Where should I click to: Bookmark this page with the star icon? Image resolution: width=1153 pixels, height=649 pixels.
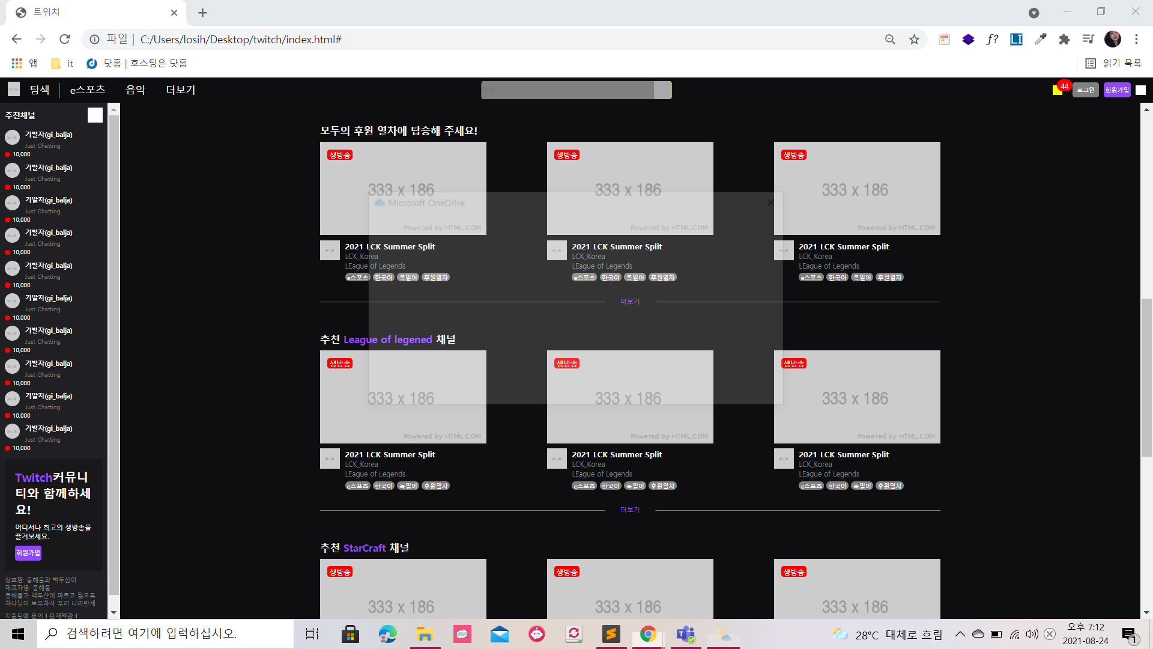[914, 39]
